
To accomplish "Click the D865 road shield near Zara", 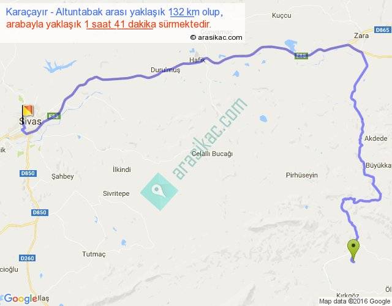I will tap(382, 30).
